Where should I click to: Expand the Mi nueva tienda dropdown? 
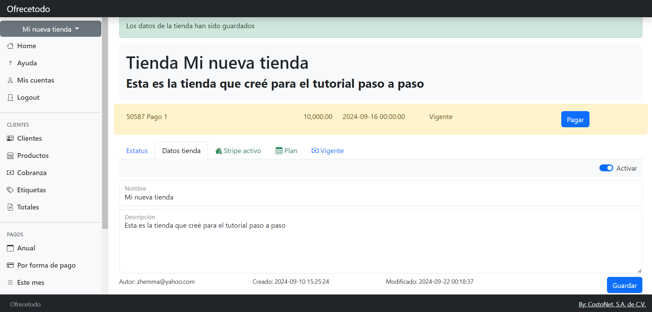[x=51, y=29]
